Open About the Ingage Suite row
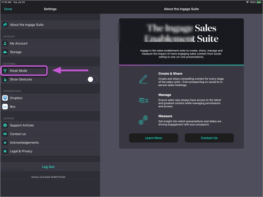This screenshot has height=197, width=263. coord(50,25)
